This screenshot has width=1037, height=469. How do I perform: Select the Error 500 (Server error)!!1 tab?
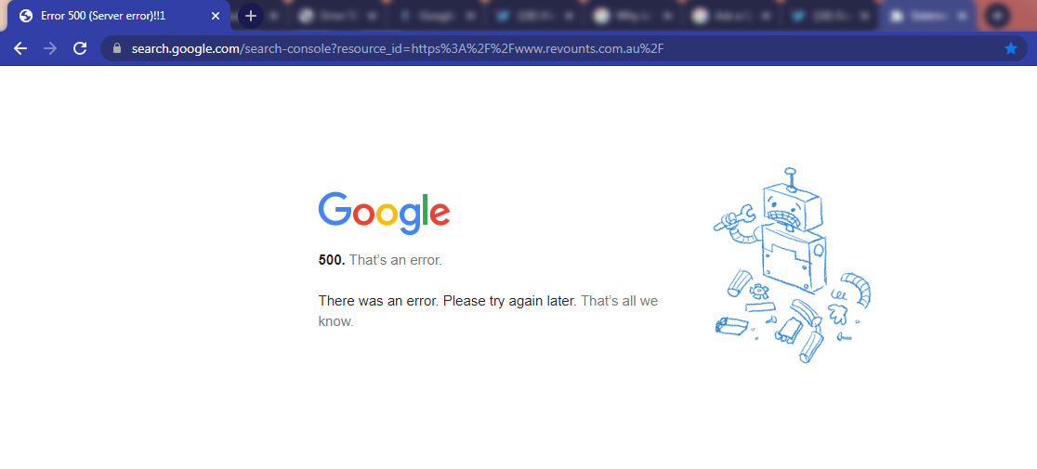119,16
